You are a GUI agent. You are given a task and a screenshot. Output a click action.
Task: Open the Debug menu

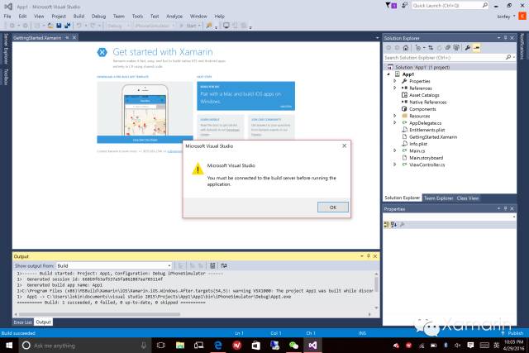click(98, 17)
